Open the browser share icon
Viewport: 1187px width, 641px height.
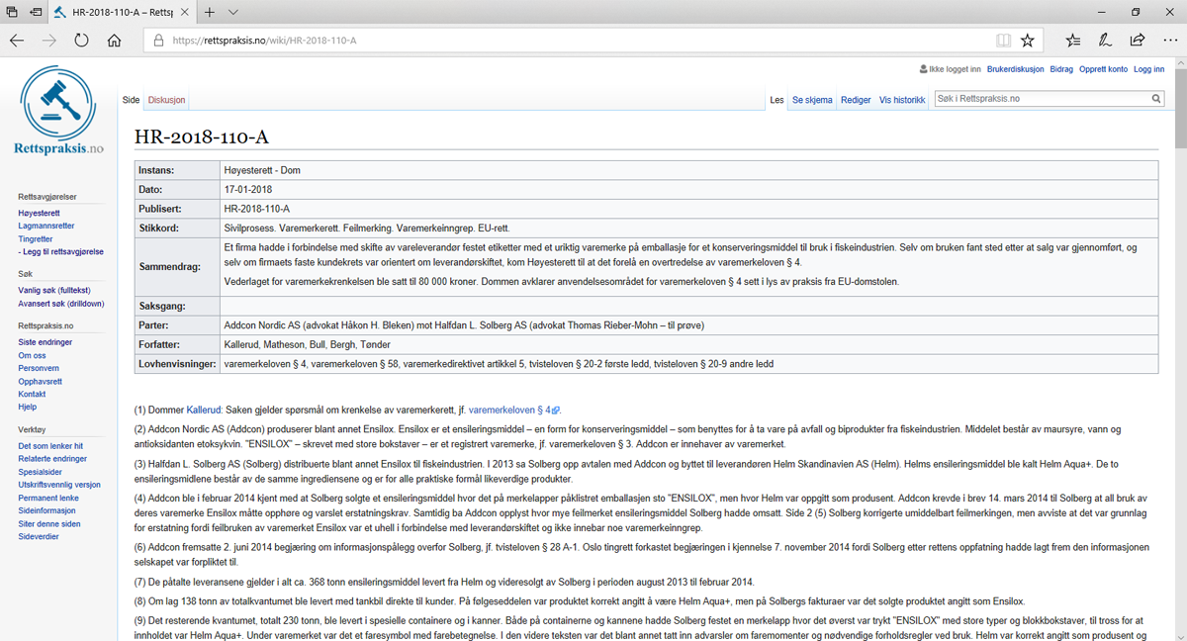[1138, 41]
